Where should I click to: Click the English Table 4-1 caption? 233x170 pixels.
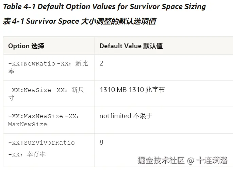click(104, 7)
